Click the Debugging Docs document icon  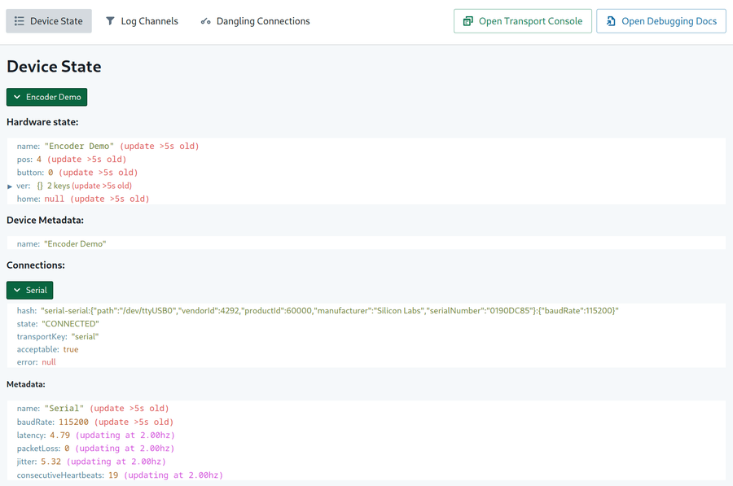[611, 21]
